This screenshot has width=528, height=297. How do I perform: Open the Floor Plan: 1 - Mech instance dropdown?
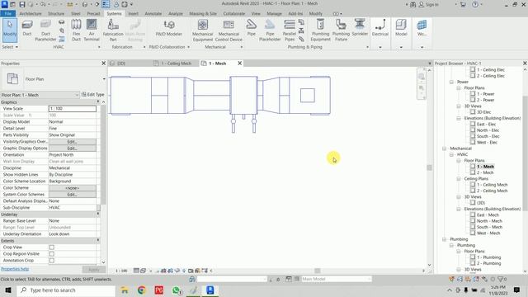(77, 95)
